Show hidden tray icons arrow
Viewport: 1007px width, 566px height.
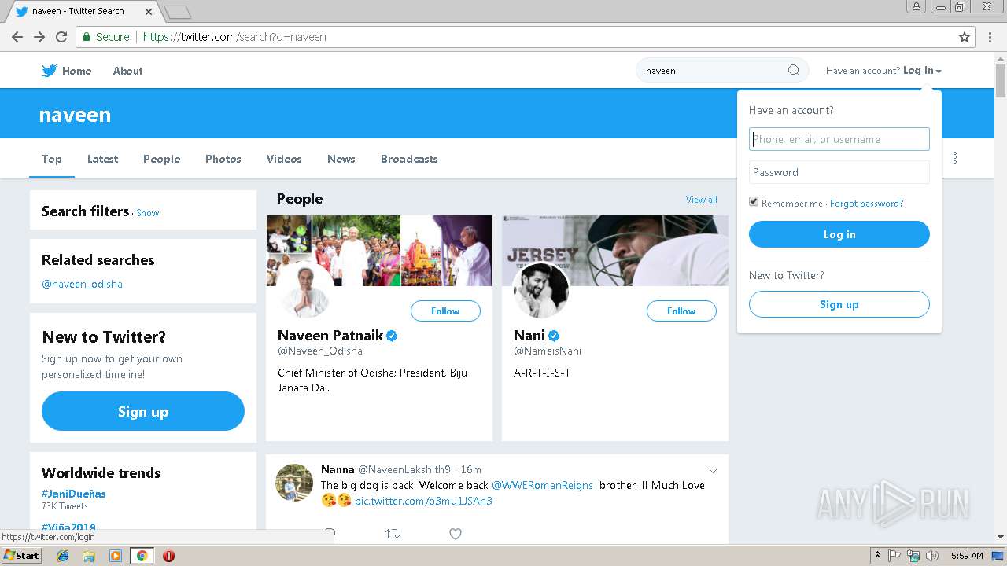coord(877,556)
